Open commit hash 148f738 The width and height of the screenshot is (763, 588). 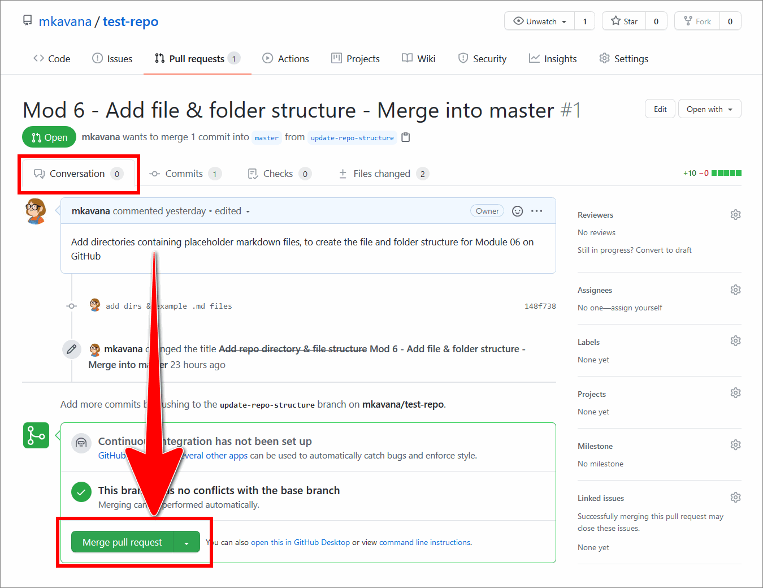click(540, 306)
